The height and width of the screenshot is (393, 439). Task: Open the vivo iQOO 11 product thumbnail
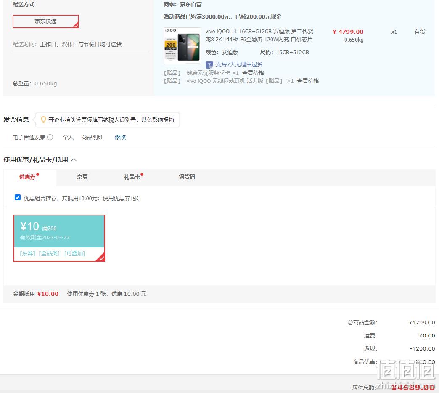182,46
